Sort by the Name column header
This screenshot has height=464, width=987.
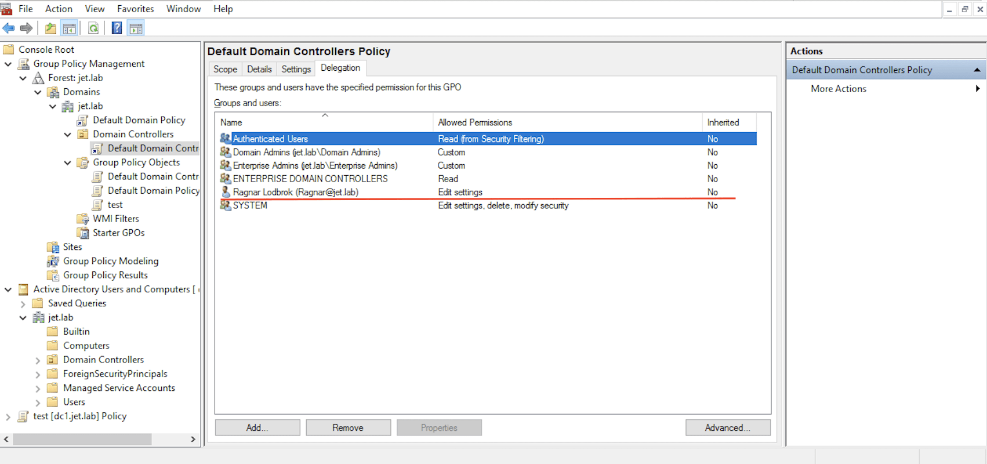pos(324,122)
